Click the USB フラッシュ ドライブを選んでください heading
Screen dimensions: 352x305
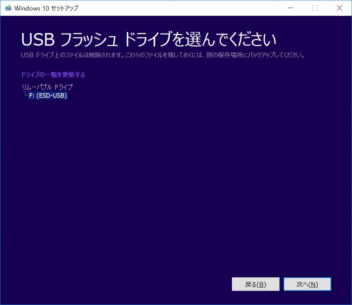click(x=148, y=40)
